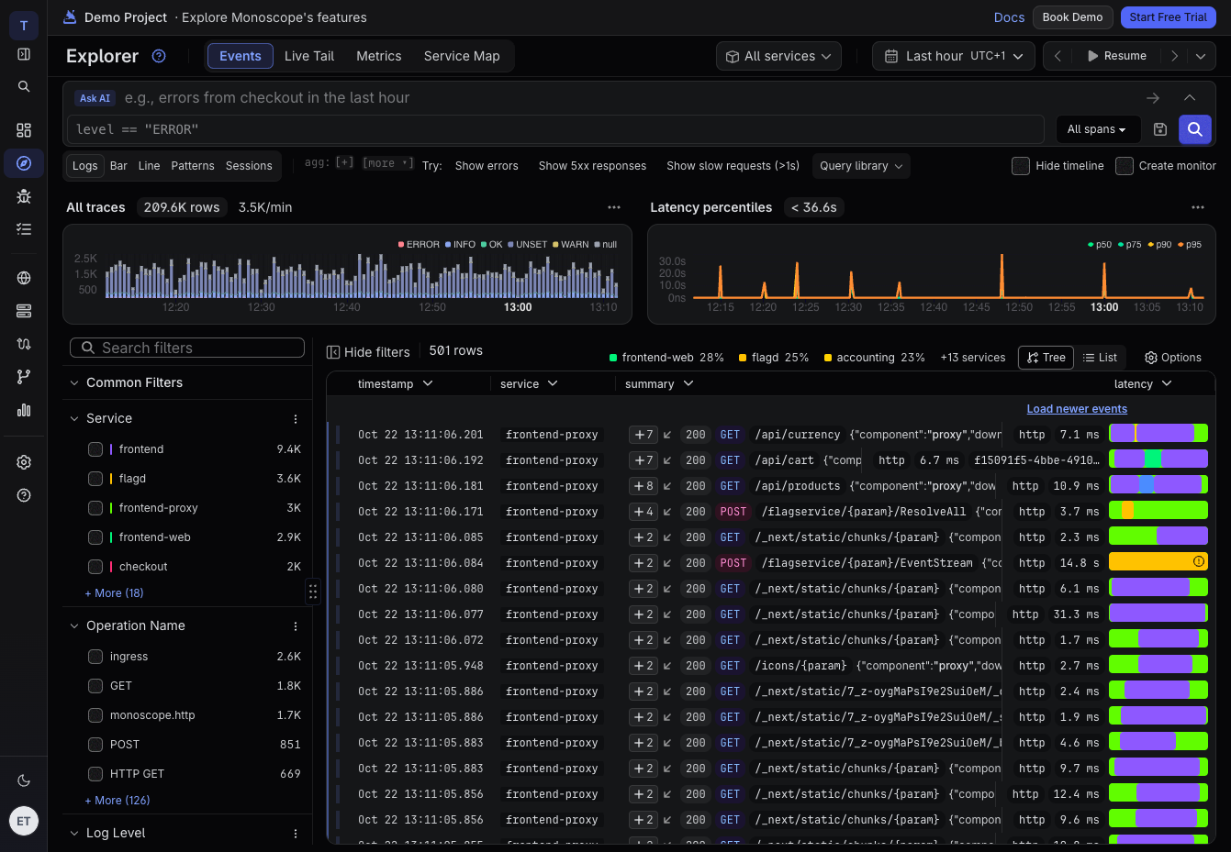Enable the Hide timeline checkbox
1231x852 pixels.
[x=1020, y=166]
